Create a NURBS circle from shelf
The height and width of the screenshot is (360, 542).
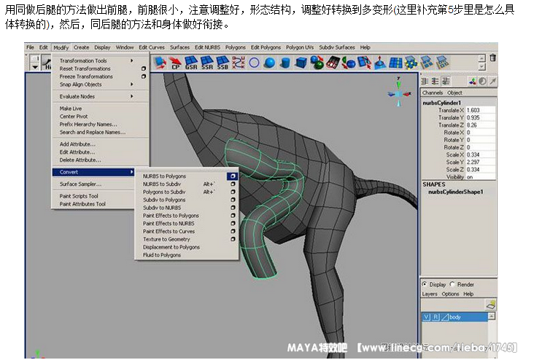pyautogui.click(x=254, y=63)
